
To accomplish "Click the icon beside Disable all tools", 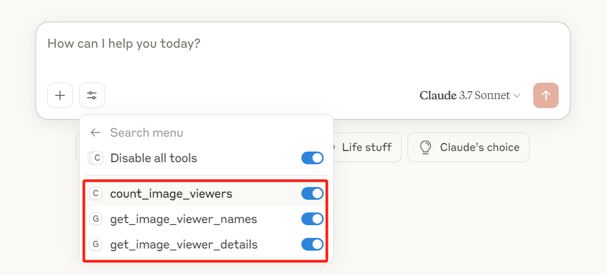I will [96, 158].
